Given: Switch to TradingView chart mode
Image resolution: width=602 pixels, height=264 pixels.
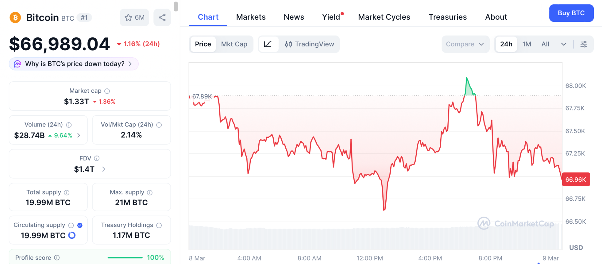Looking at the screenshot, I should [309, 44].
